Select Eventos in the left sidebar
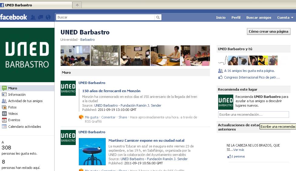Screen dimensions: 296x171 tap(14, 120)
